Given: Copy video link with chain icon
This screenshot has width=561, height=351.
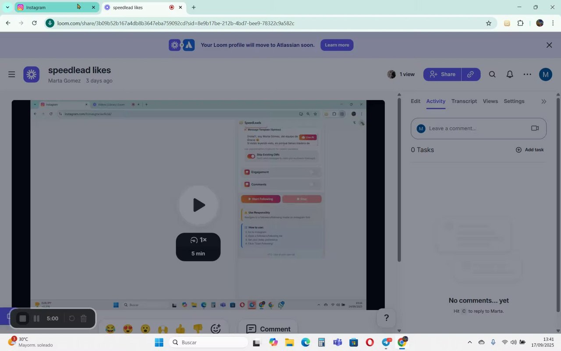Looking at the screenshot, I should [x=471, y=74].
